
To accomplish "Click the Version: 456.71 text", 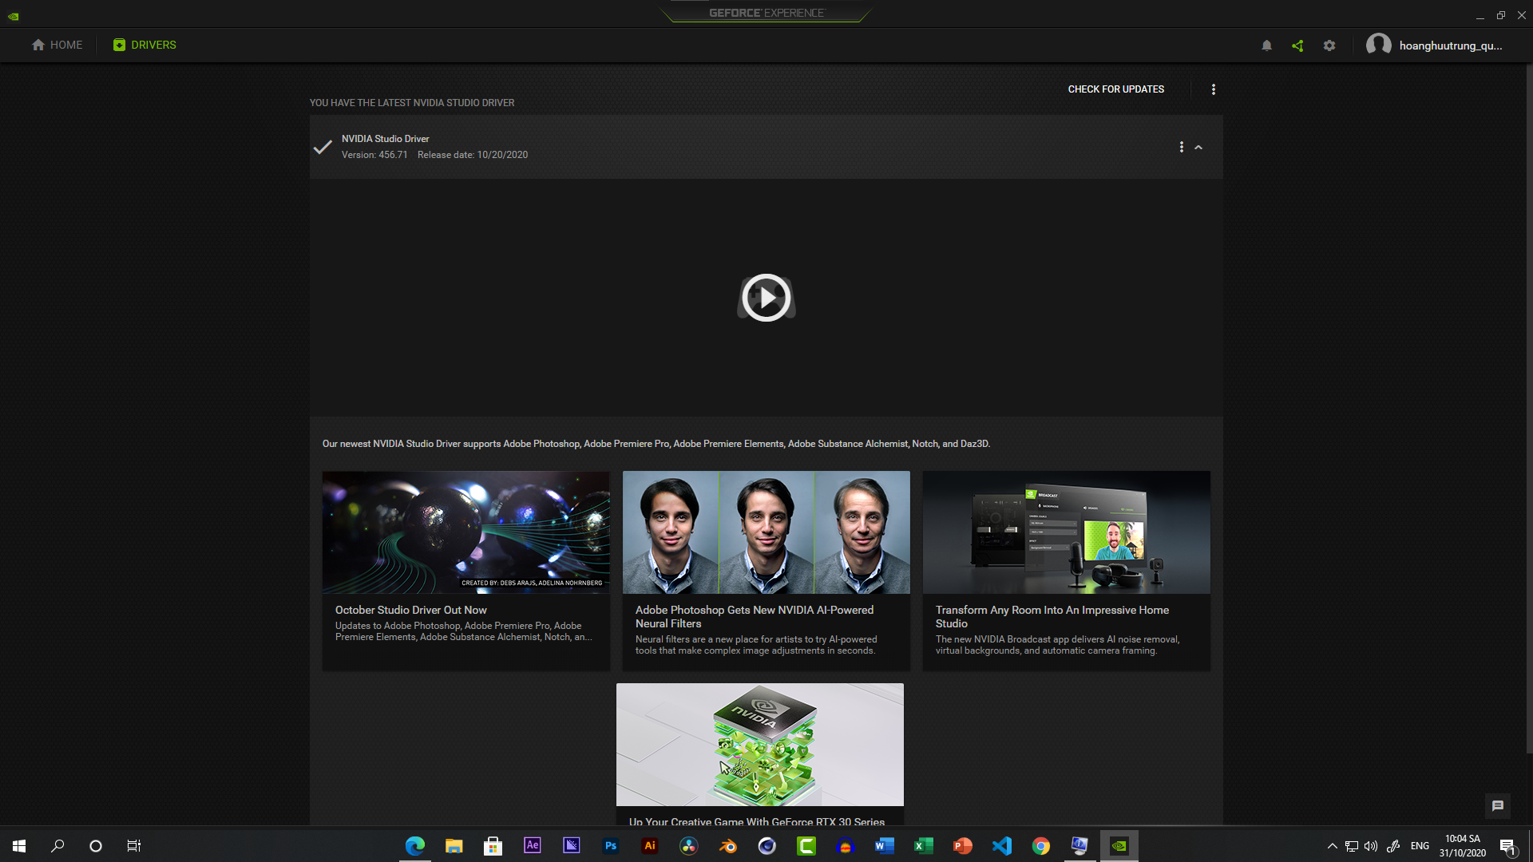I will [x=374, y=155].
